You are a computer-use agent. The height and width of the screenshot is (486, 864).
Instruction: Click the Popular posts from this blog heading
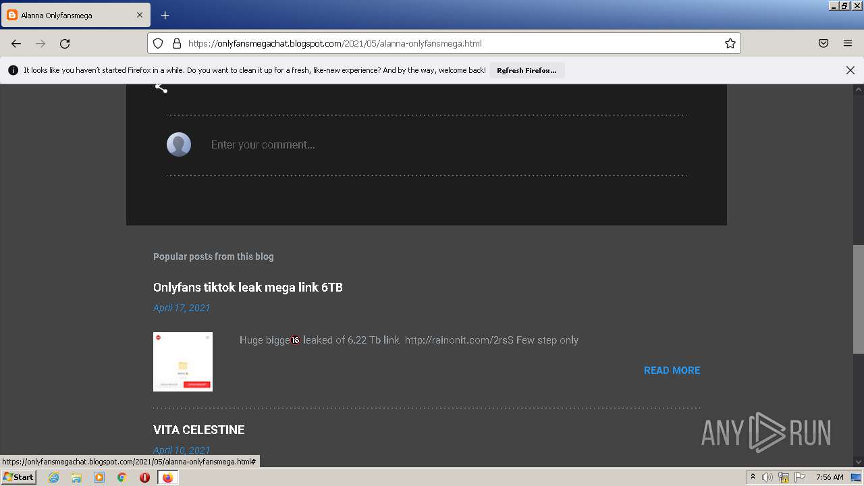[x=213, y=256]
